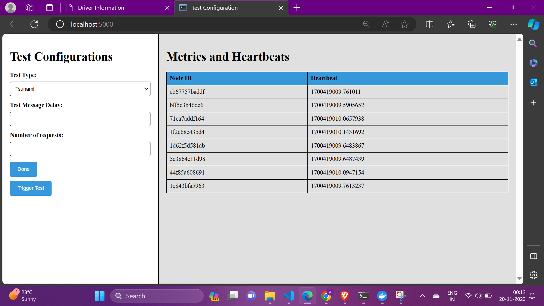This screenshot has width=544, height=306.
Task: Open the Collections icon
Action: [x=471, y=24]
